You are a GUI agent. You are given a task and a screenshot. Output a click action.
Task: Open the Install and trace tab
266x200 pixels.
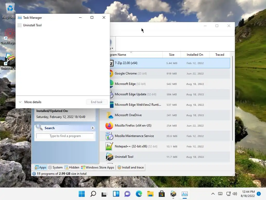coord(131,167)
